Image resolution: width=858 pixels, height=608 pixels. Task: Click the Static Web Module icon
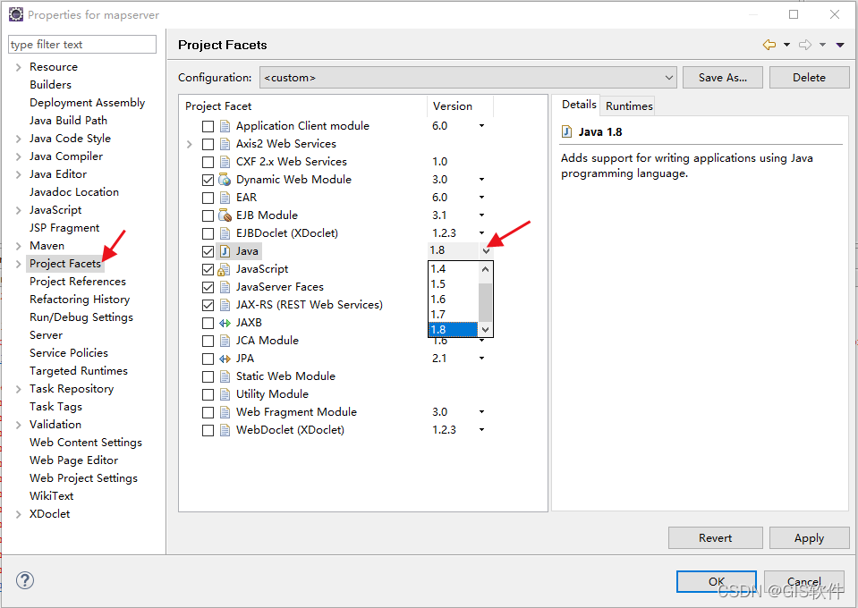pyautogui.click(x=225, y=376)
